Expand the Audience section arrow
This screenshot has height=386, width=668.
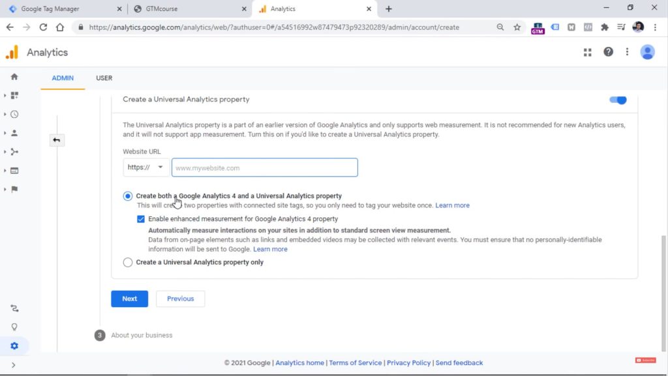5,133
